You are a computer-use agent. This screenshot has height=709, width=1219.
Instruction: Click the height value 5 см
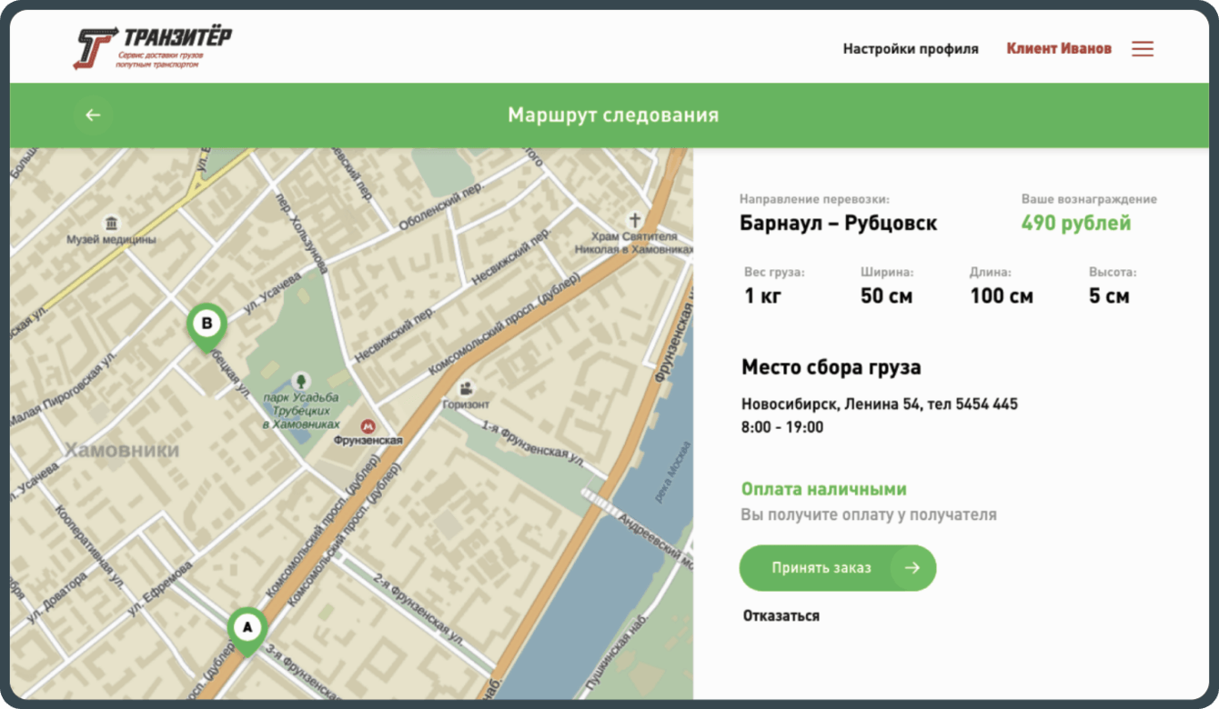(1109, 296)
